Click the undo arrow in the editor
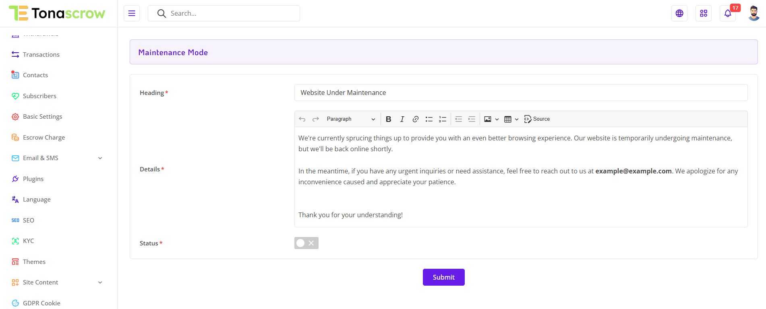 [x=302, y=119]
